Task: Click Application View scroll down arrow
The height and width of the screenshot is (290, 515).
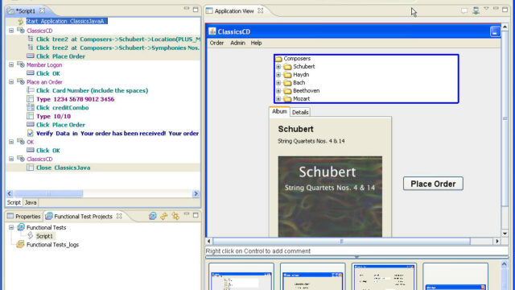Action: pyautogui.click(x=505, y=234)
